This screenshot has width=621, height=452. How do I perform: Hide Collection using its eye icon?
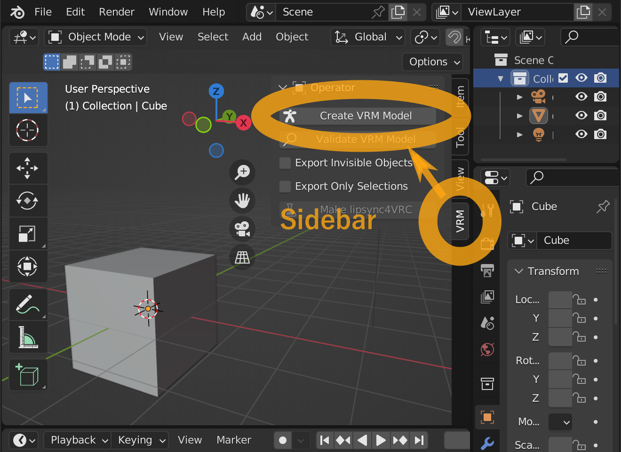point(581,78)
